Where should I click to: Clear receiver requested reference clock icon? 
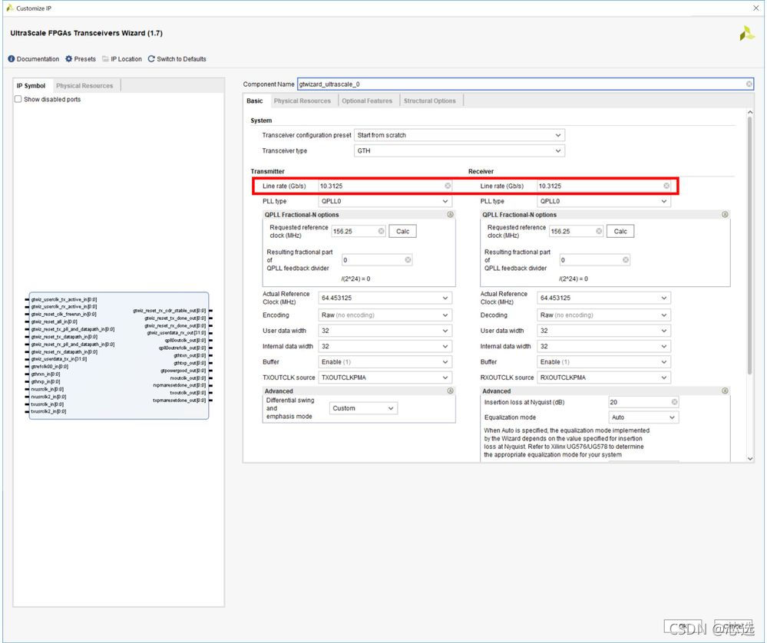[599, 231]
